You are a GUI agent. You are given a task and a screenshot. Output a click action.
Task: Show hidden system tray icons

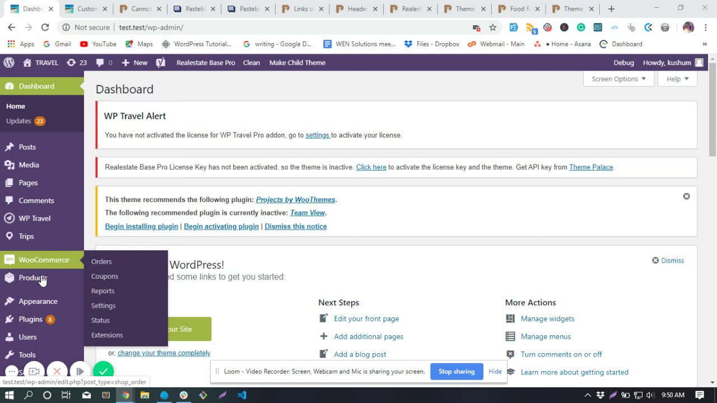click(588, 395)
